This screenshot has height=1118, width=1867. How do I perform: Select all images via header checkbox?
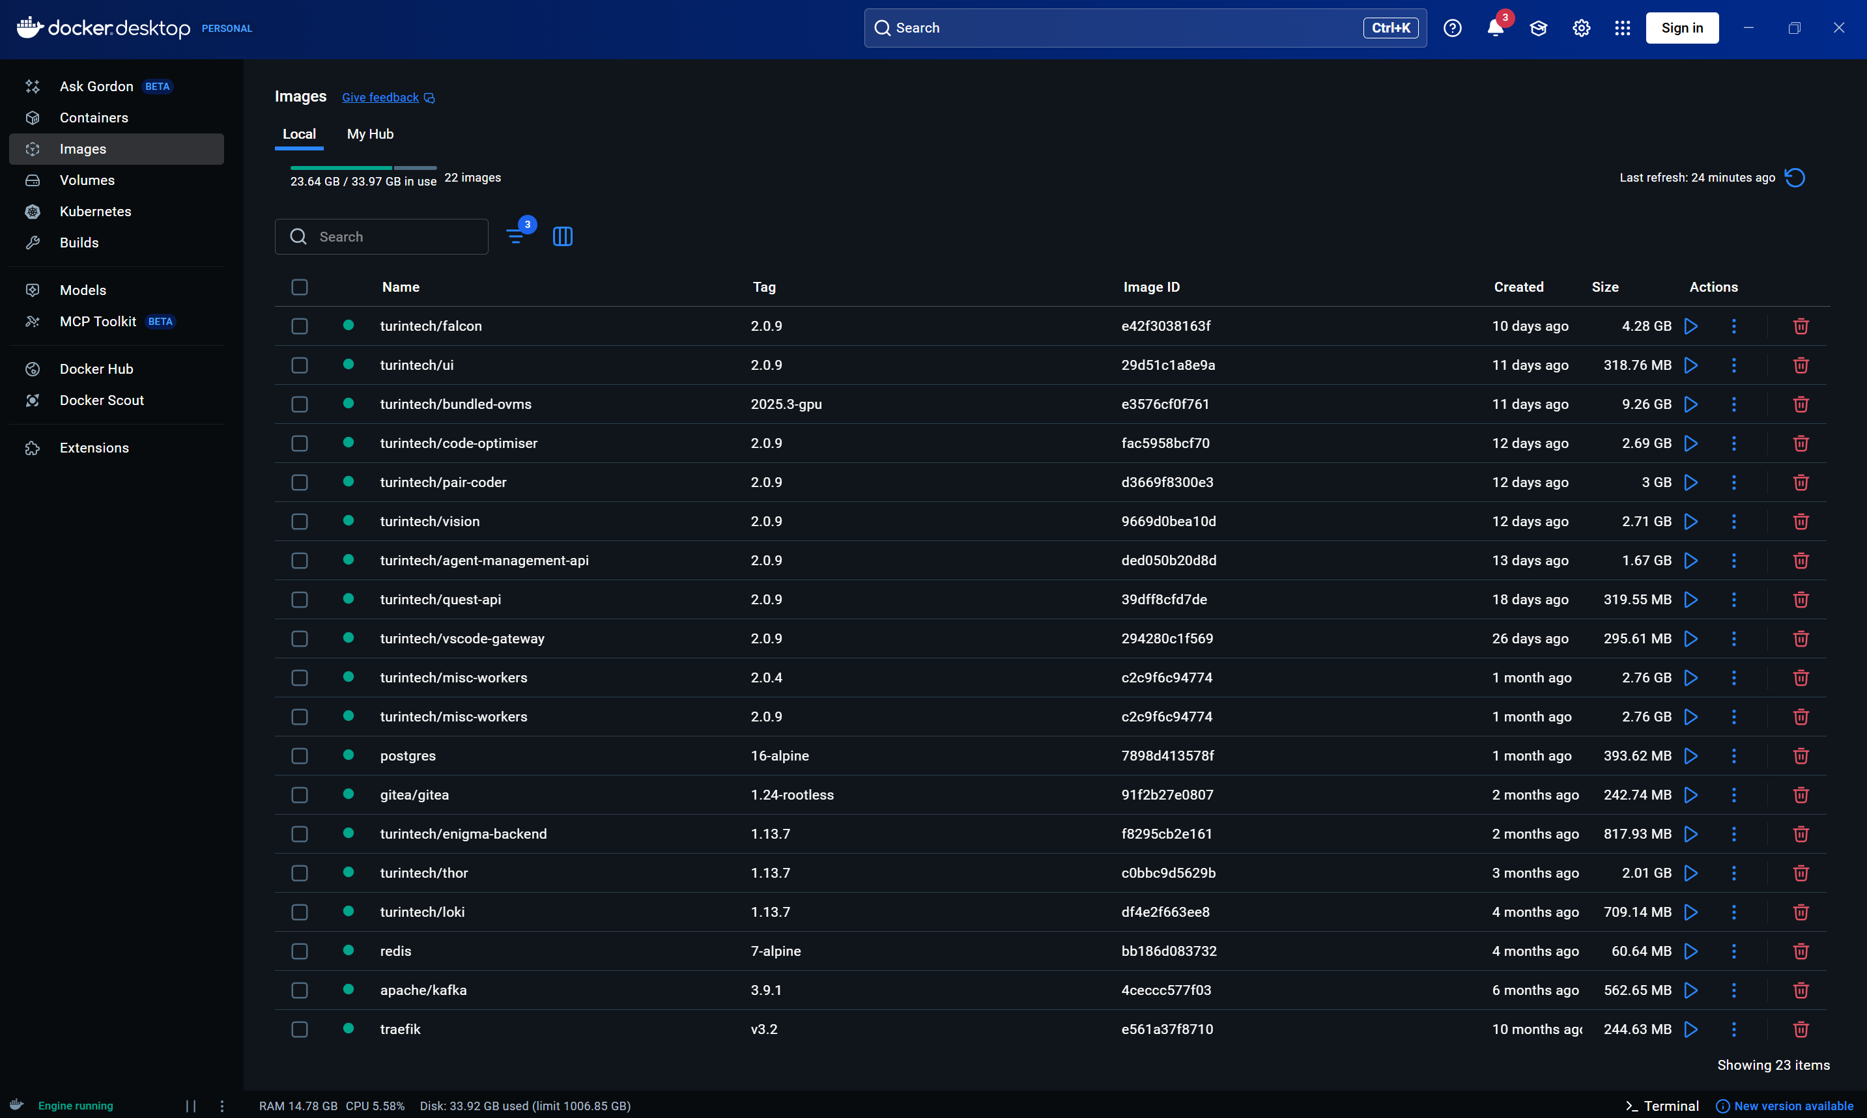coord(299,287)
